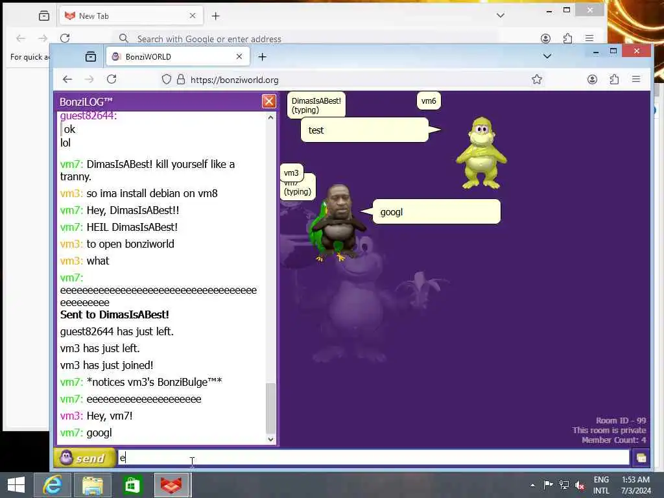Screen dimensions: 664x498
Task: Click 'Hey, vm7!' message in log
Action: tap(109, 416)
